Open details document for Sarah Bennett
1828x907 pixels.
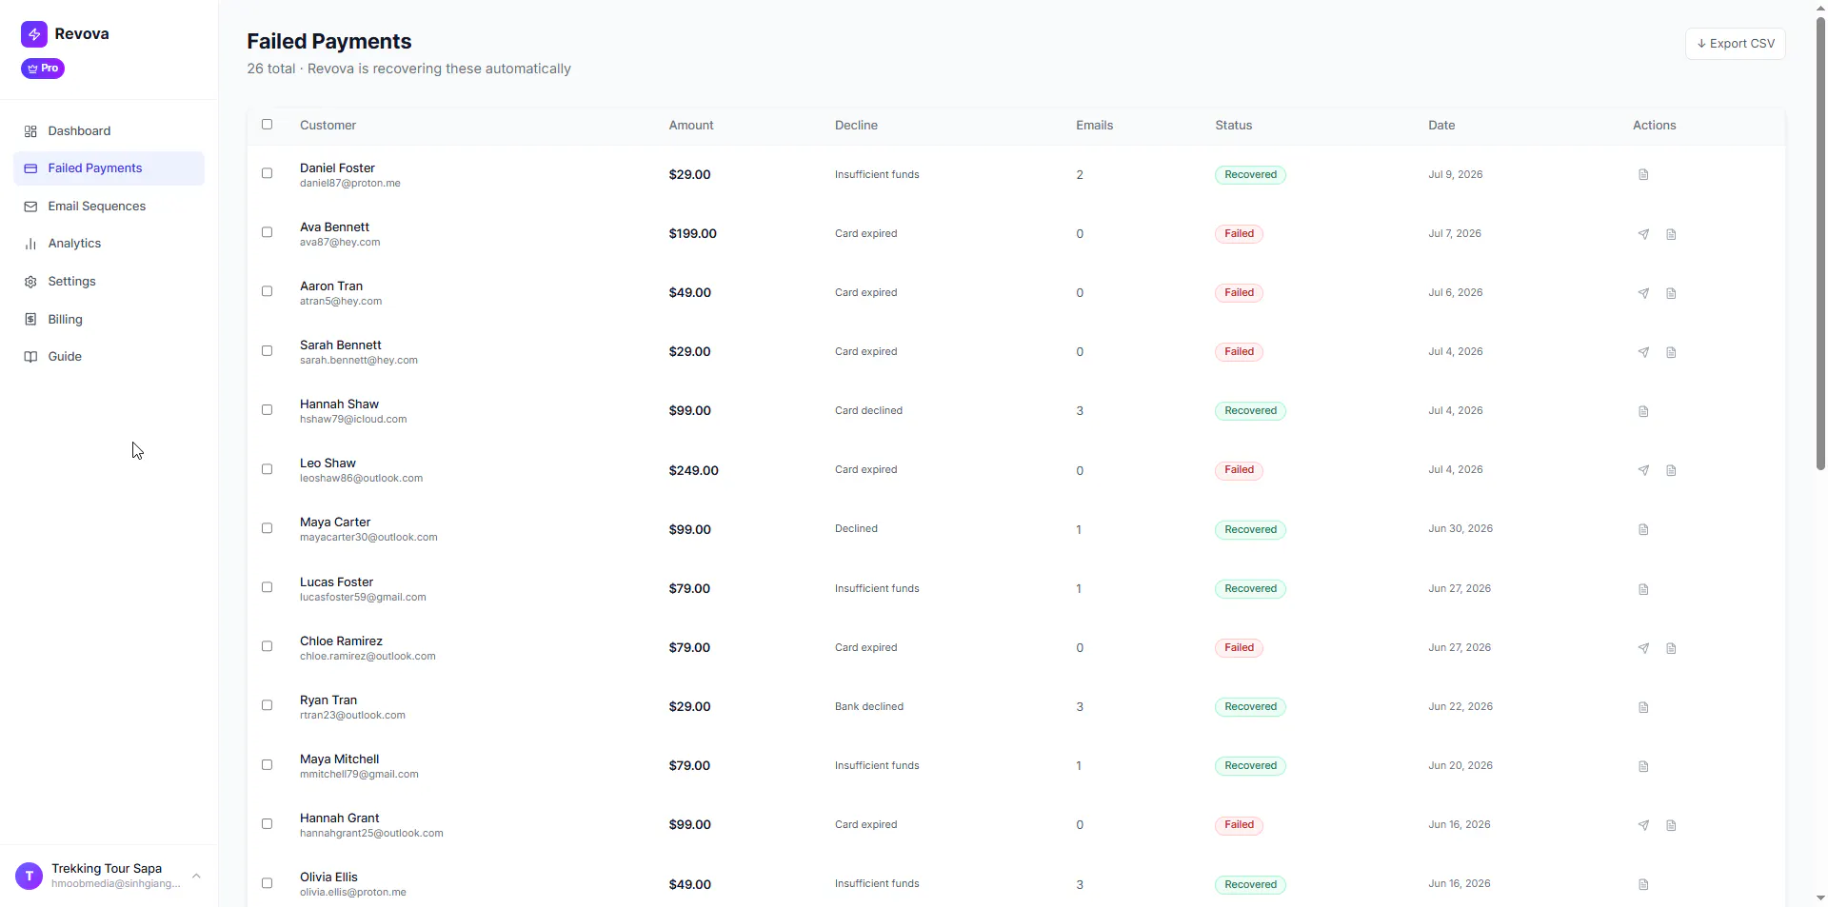(1671, 352)
